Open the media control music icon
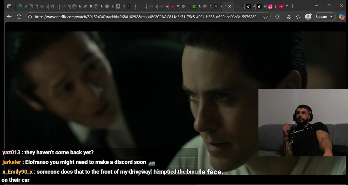348x185 pixels. (288, 17)
